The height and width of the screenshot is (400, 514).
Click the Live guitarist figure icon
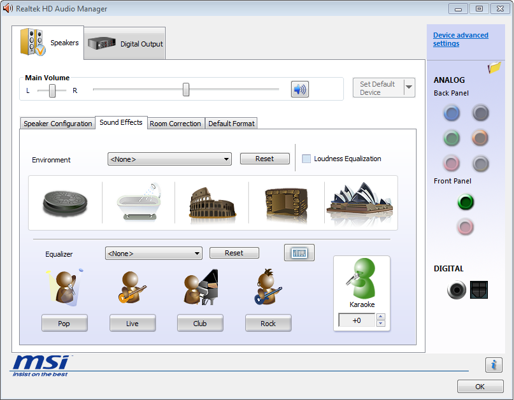tap(132, 287)
